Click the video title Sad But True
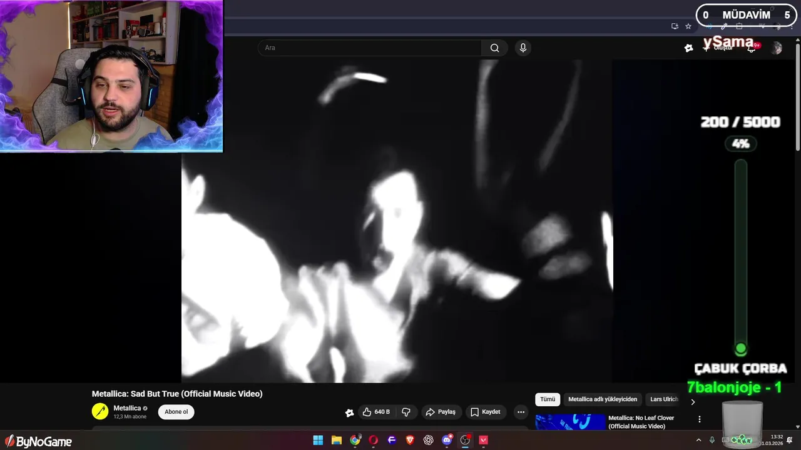 coord(177,394)
